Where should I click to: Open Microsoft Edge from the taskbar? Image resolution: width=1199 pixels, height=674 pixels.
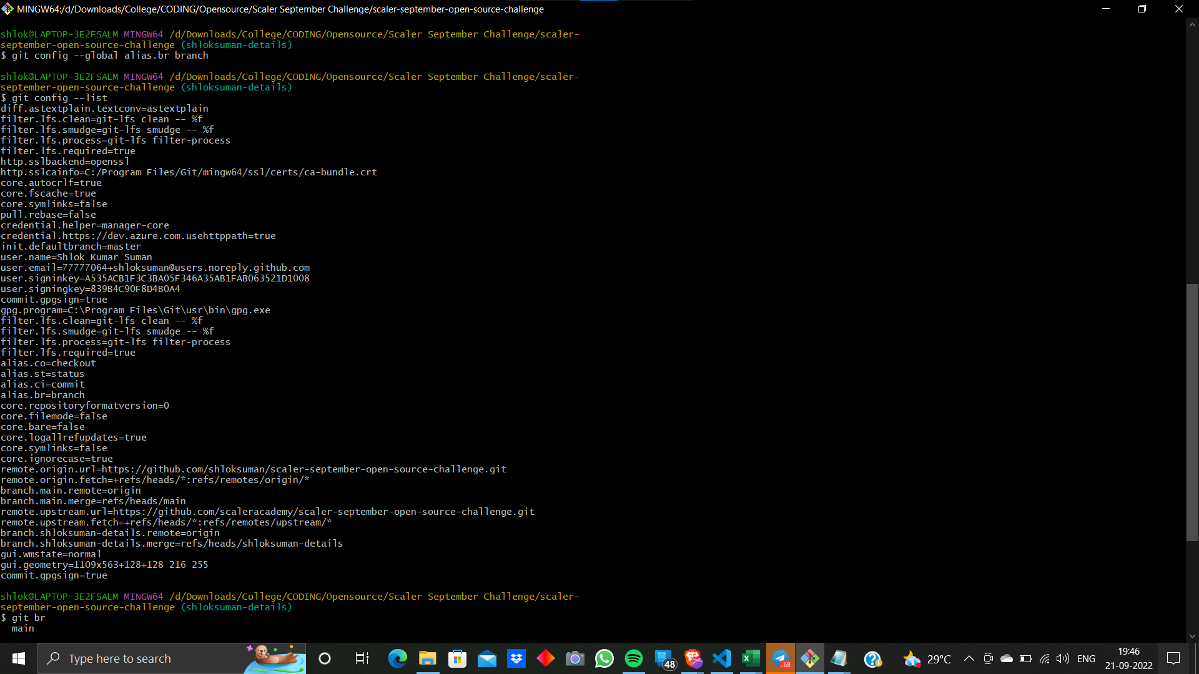click(398, 658)
